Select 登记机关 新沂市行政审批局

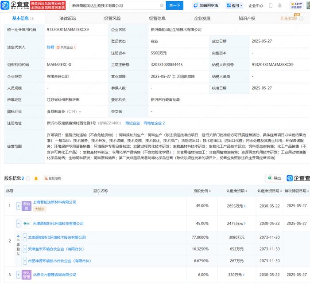165,100
